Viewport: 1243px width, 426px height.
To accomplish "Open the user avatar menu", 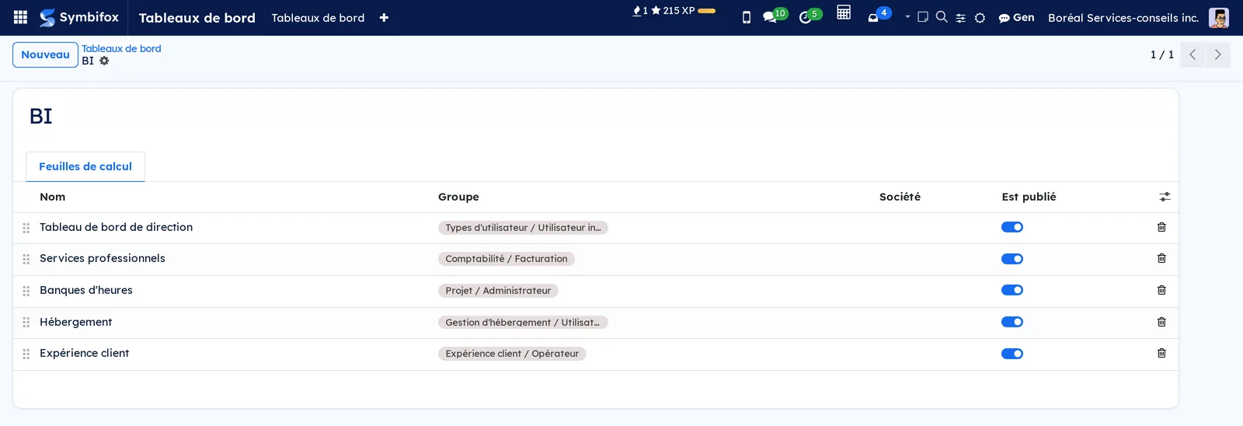I will (x=1219, y=18).
